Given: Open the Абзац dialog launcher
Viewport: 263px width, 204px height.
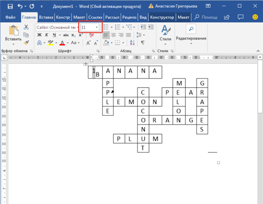Looking at the screenshot, I should tap(153, 51).
